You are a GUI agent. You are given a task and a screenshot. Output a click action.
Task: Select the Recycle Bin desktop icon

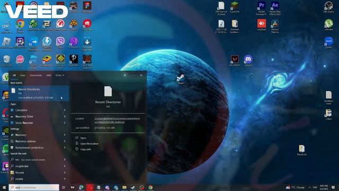point(6,60)
